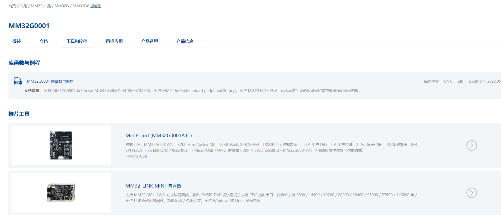
Task: Go to the 产品信息 tab
Action: click(185, 41)
